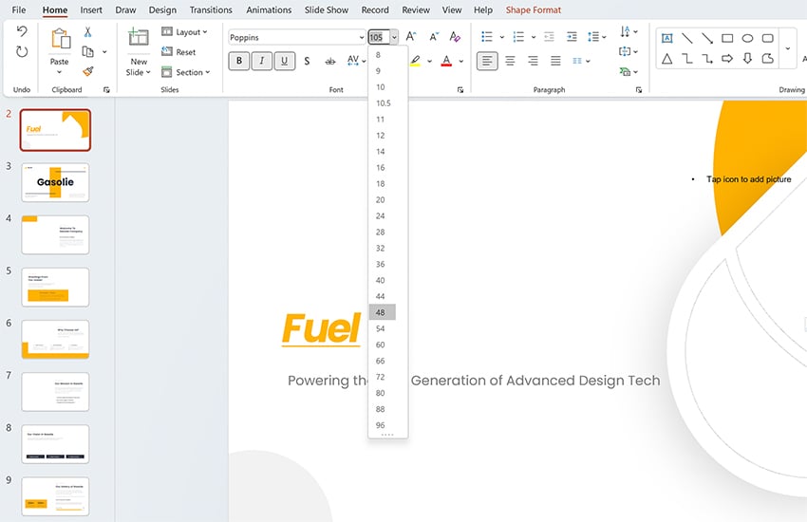Select slide 3 Gasolie thumbnail

tap(55, 182)
